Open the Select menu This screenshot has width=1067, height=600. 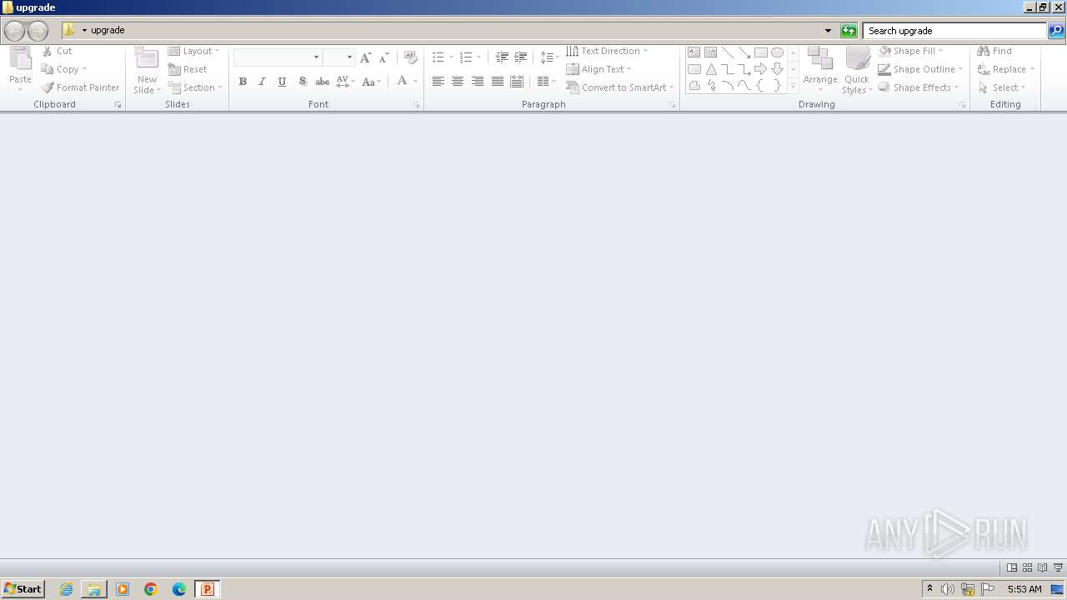(x=1002, y=87)
